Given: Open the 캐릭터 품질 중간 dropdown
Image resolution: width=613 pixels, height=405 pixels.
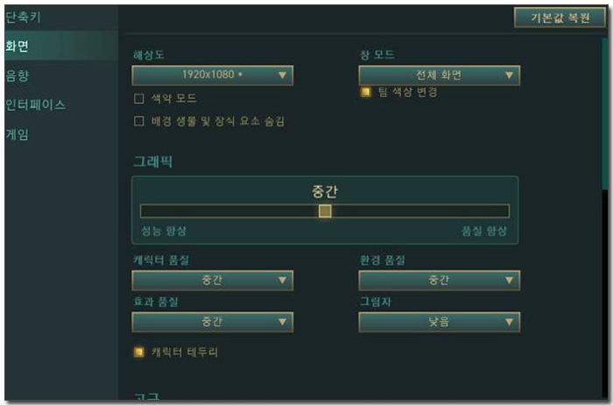Looking at the screenshot, I should (212, 280).
